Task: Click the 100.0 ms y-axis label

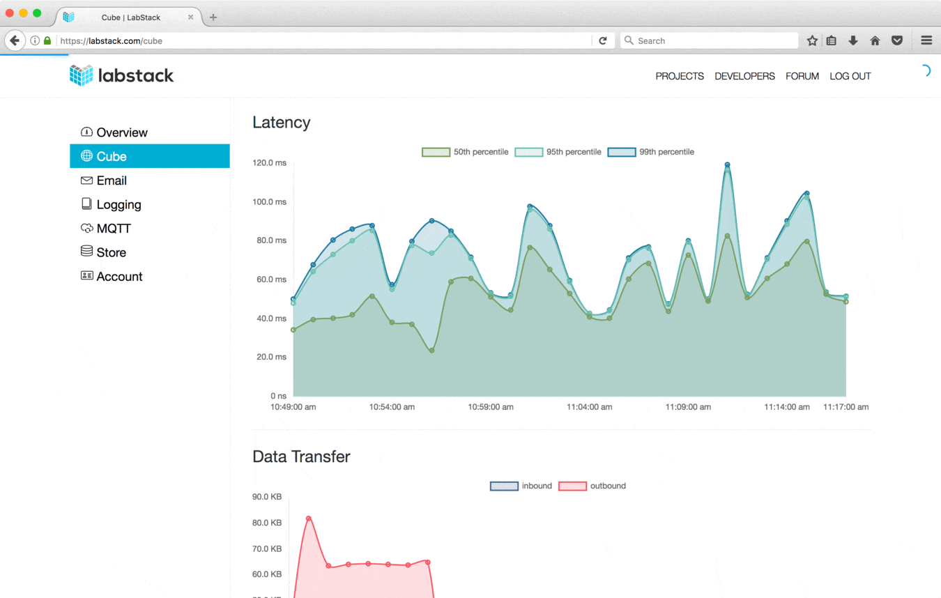Action: (x=269, y=202)
